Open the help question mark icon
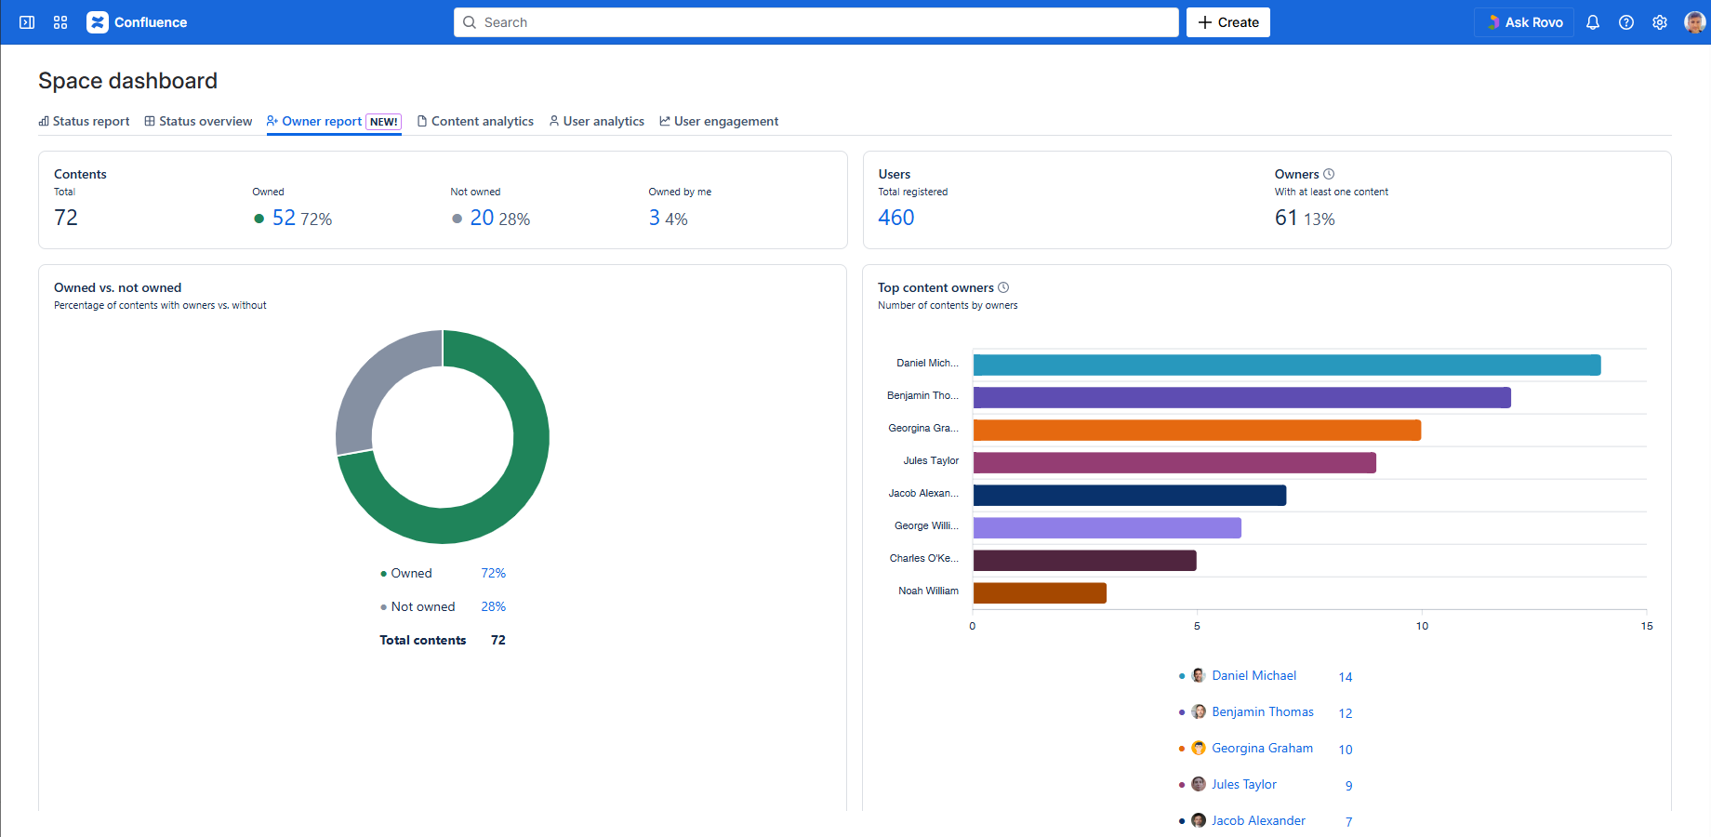The image size is (1711, 837). 1626,22
